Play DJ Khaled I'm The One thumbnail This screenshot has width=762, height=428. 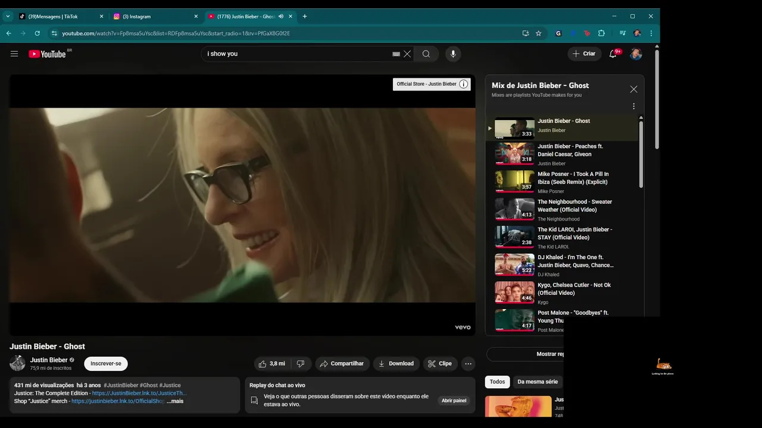[514, 264]
